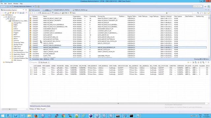Expand the Application Objects folder
The image size is (211, 118).
point(10,54)
